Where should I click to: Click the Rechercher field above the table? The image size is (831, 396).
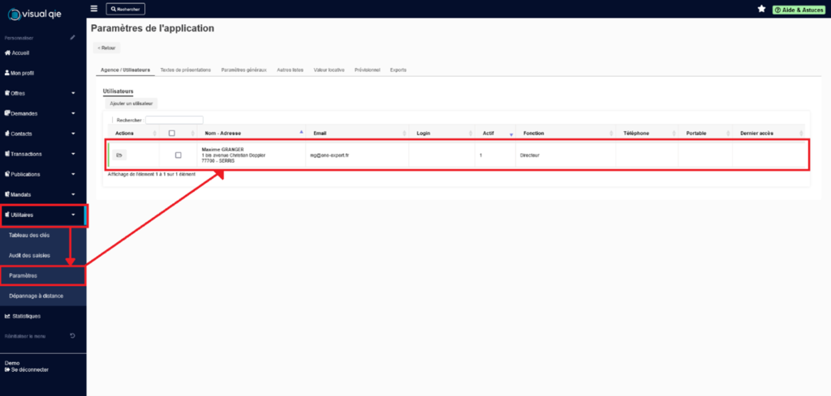(x=174, y=120)
